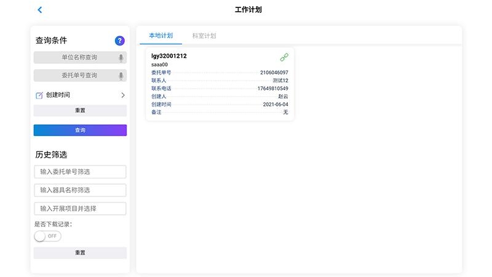
Task: Switch to the 本地计划 tab
Action: point(161,36)
